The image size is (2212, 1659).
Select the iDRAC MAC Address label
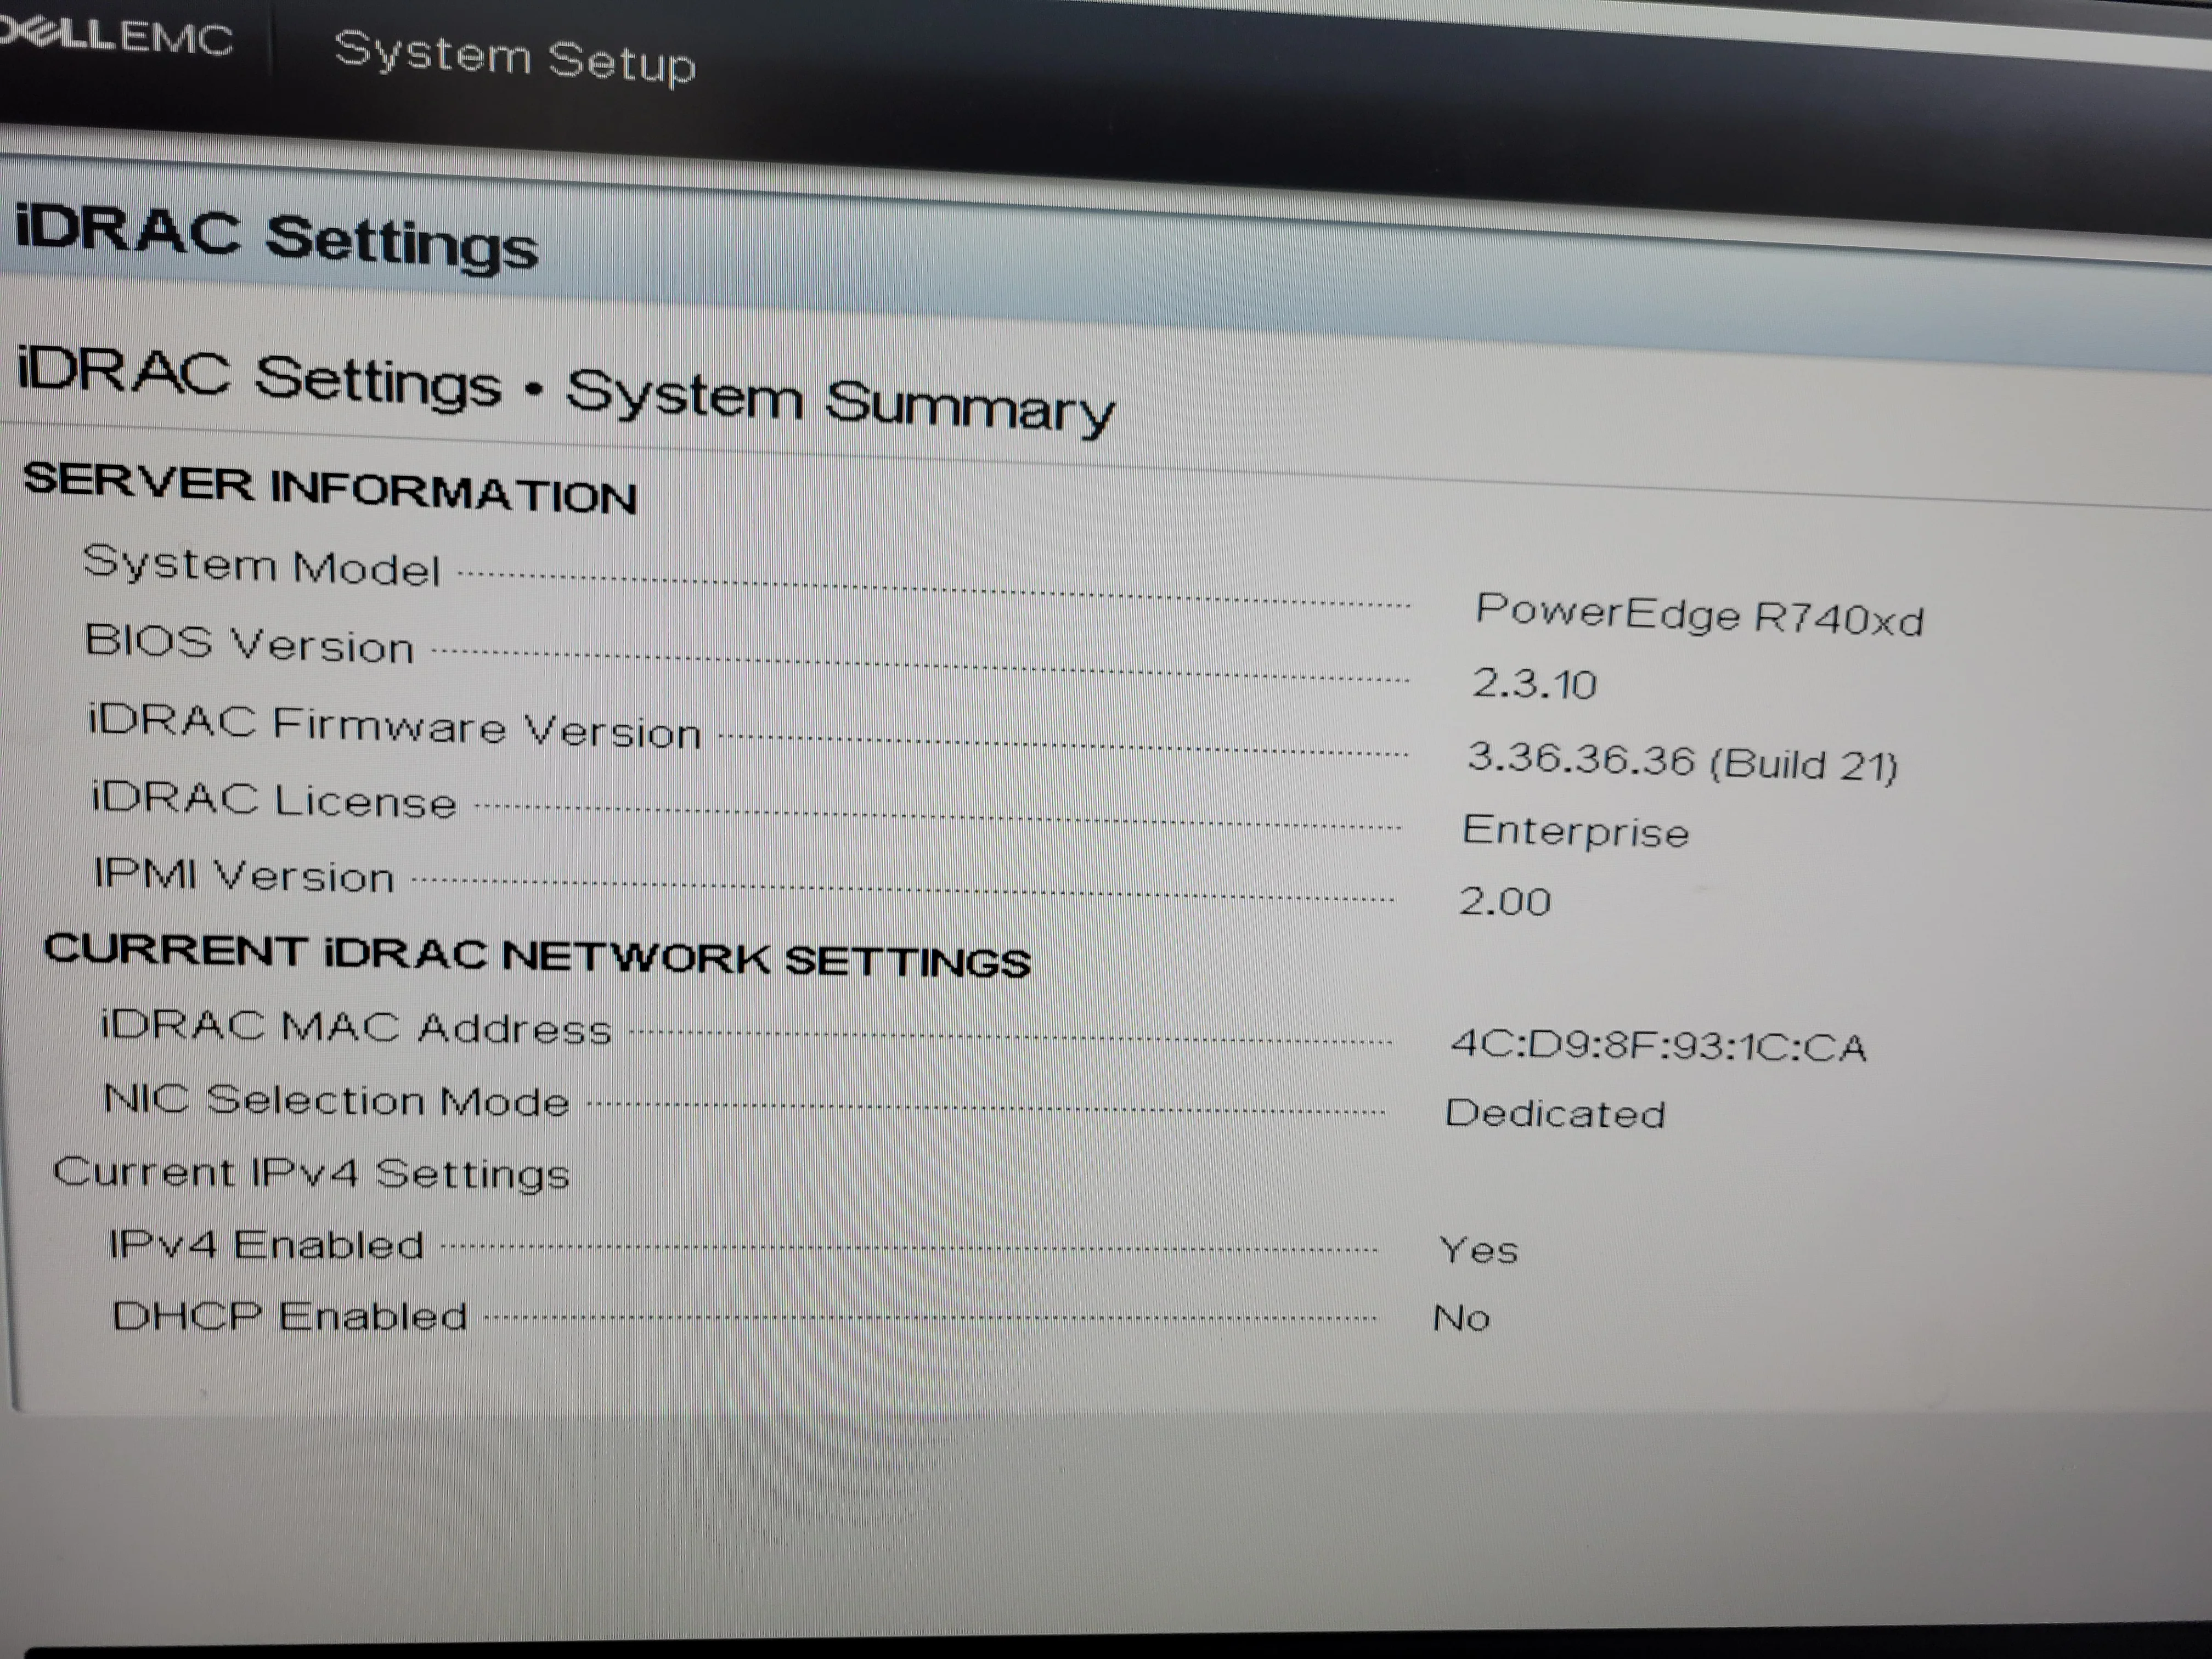(x=356, y=1027)
